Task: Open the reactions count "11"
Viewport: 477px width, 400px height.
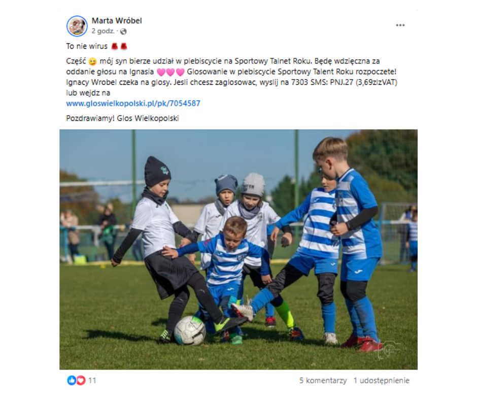Action: coord(92,381)
